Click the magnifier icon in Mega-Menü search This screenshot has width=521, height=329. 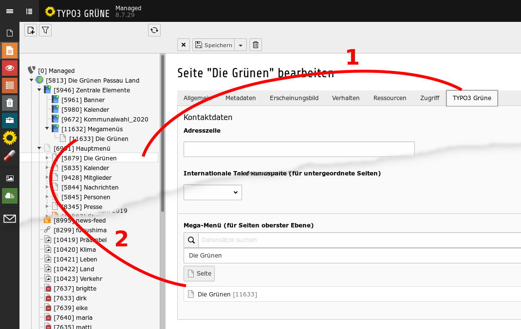pyautogui.click(x=191, y=240)
